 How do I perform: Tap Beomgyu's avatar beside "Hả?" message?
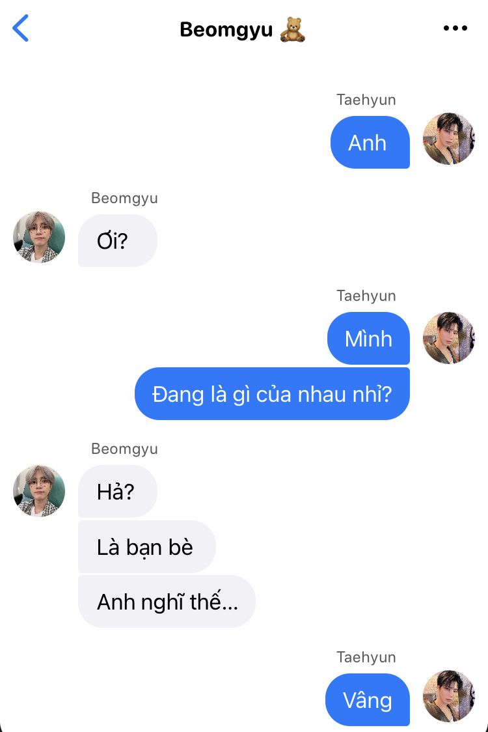(39, 490)
